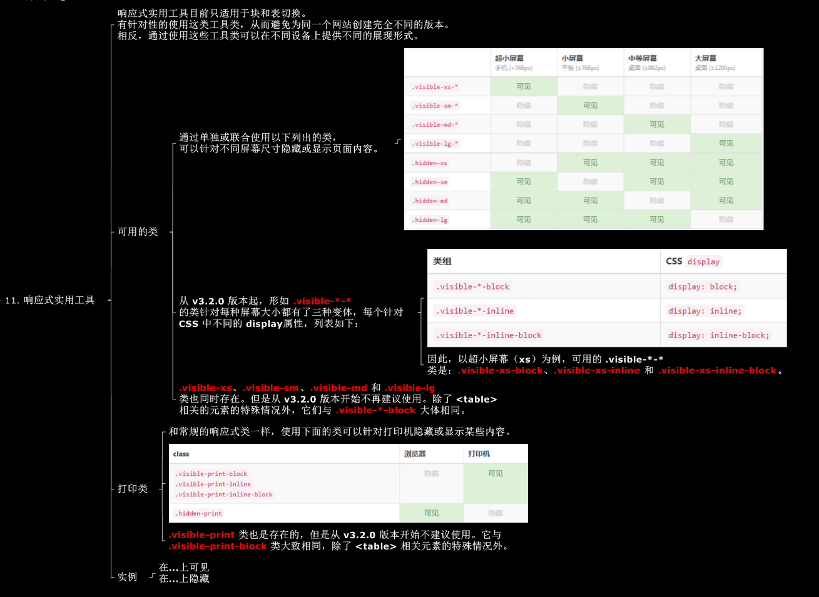
Task: Select the node starting 因此，以超小屏幕（xs）为例
Action: click(606, 364)
